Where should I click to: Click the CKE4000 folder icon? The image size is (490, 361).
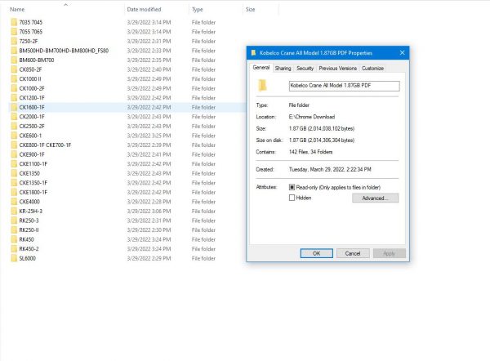(x=14, y=202)
